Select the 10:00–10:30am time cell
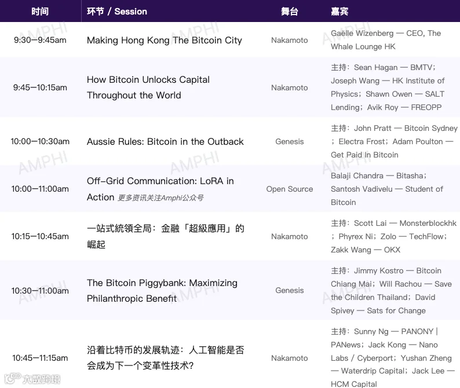 [40, 141]
